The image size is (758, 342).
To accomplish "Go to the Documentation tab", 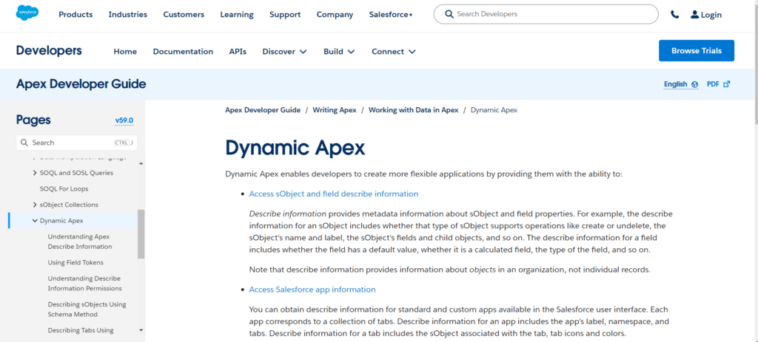I will [x=183, y=52].
